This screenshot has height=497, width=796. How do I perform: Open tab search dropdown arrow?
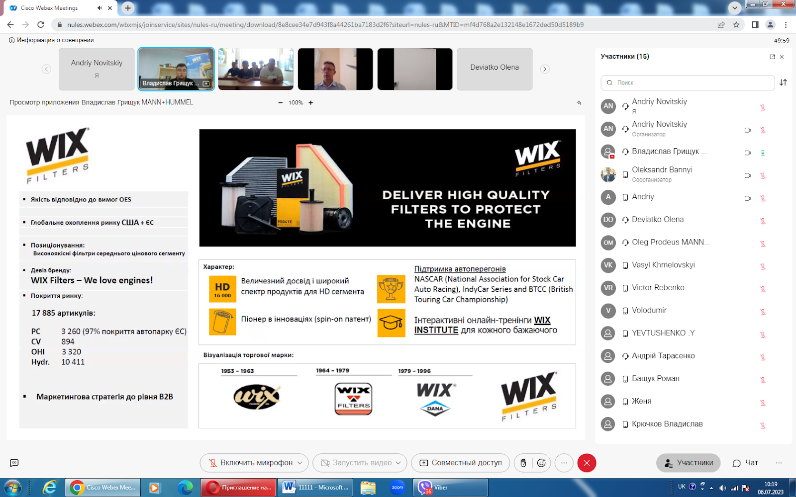tap(735, 7)
